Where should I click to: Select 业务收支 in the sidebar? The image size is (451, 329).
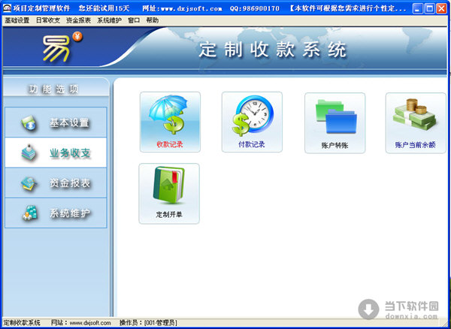(56, 152)
